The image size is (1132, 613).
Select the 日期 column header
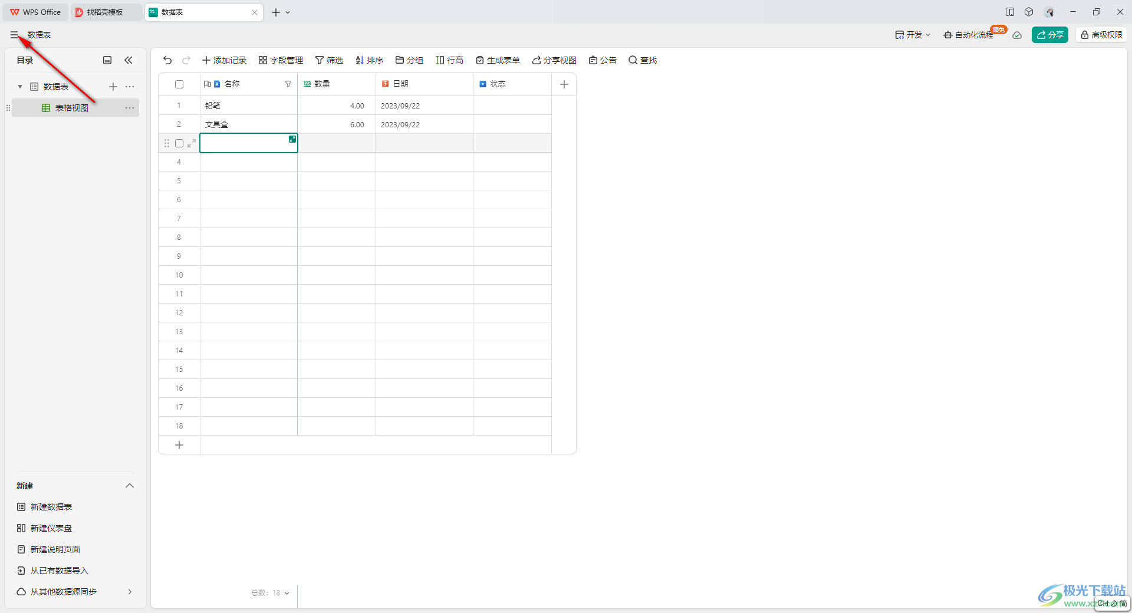point(424,84)
